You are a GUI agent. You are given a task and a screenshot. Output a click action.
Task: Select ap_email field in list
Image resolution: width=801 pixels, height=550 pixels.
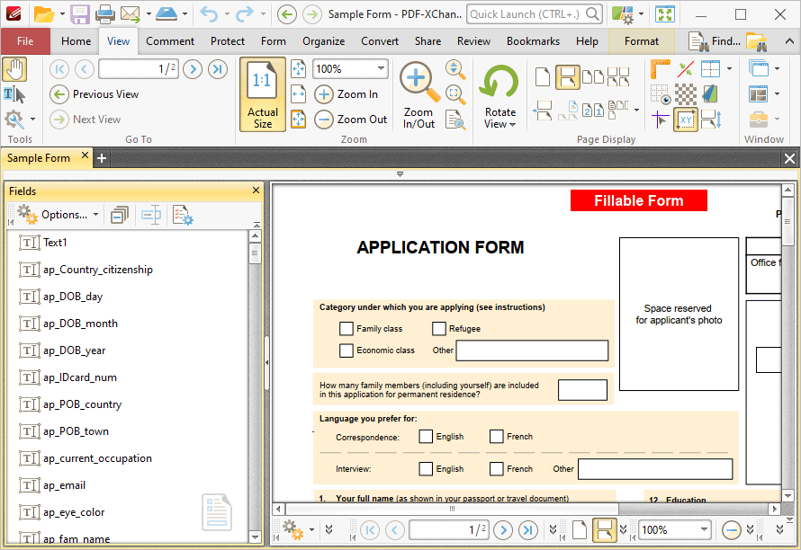pyautogui.click(x=64, y=485)
